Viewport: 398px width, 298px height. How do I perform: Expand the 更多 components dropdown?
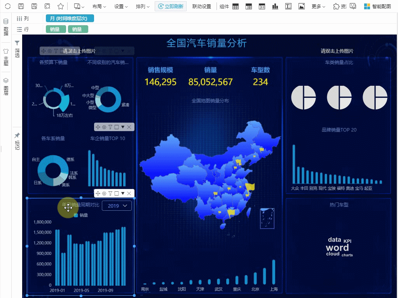coord(318,6)
